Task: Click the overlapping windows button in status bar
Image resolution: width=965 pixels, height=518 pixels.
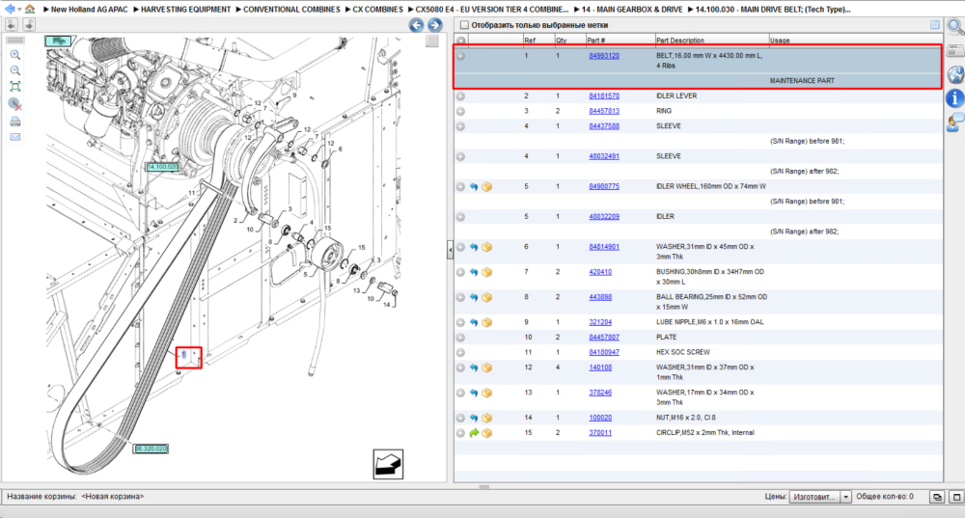Action: pos(937,497)
